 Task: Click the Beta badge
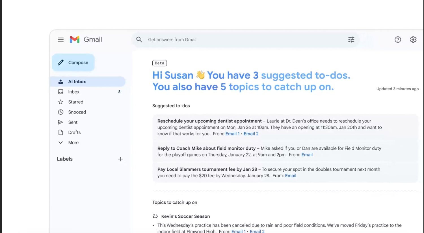click(159, 63)
